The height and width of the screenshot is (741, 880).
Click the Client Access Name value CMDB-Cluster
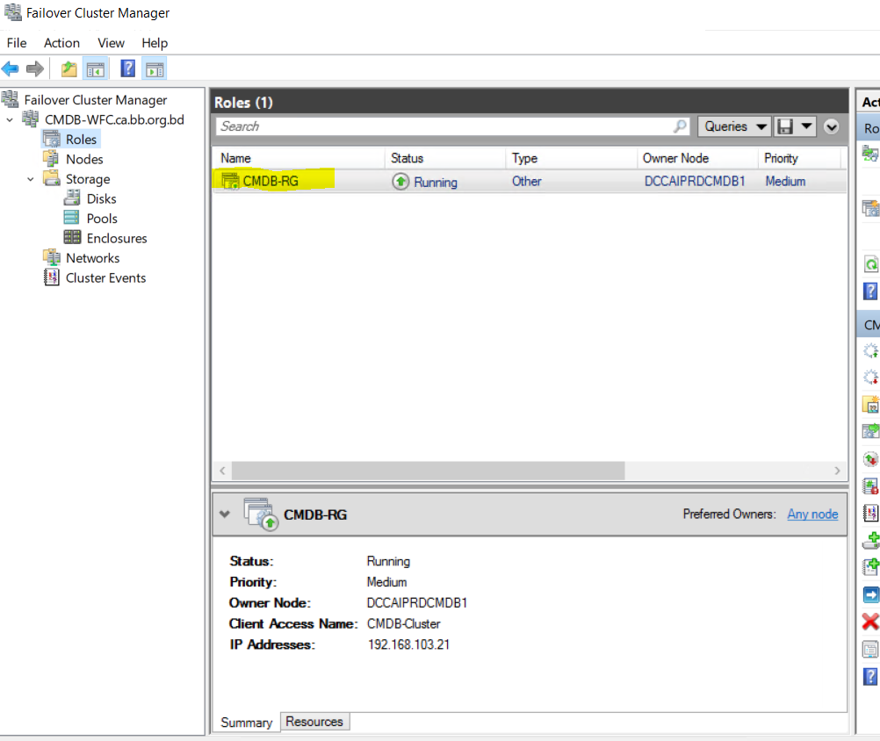[403, 623]
